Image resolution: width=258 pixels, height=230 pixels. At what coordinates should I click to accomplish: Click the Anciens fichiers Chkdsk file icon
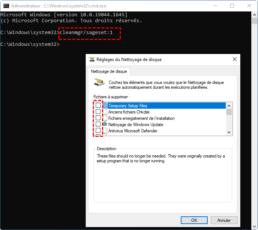click(x=105, y=112)
